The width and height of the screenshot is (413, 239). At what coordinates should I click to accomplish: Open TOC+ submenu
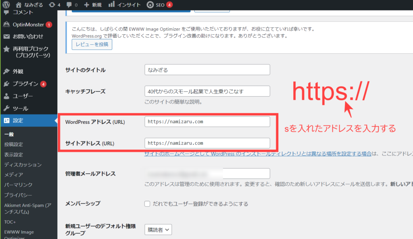click(x=10, y=222)
